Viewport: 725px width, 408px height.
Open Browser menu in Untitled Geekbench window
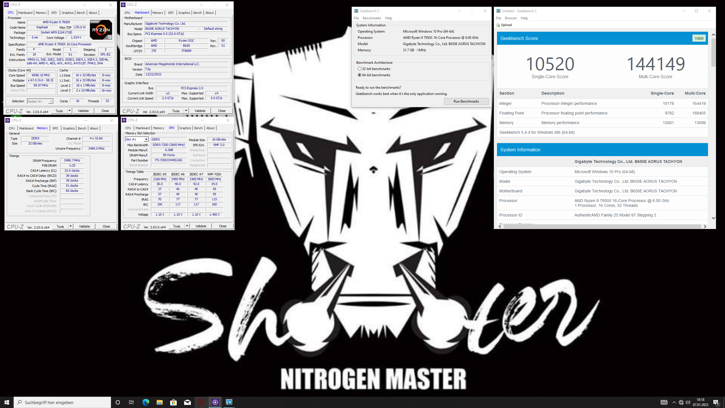(511, 18)
